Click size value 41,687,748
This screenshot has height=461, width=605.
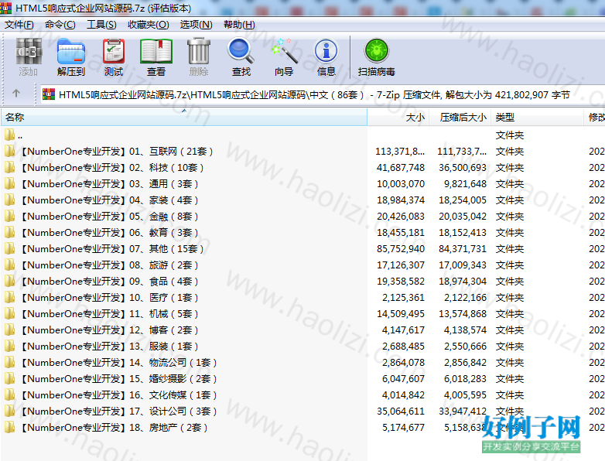click(x=401, y=167)
